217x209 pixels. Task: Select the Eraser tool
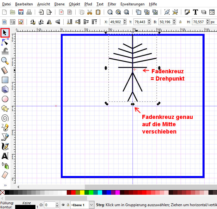[5, 175]
